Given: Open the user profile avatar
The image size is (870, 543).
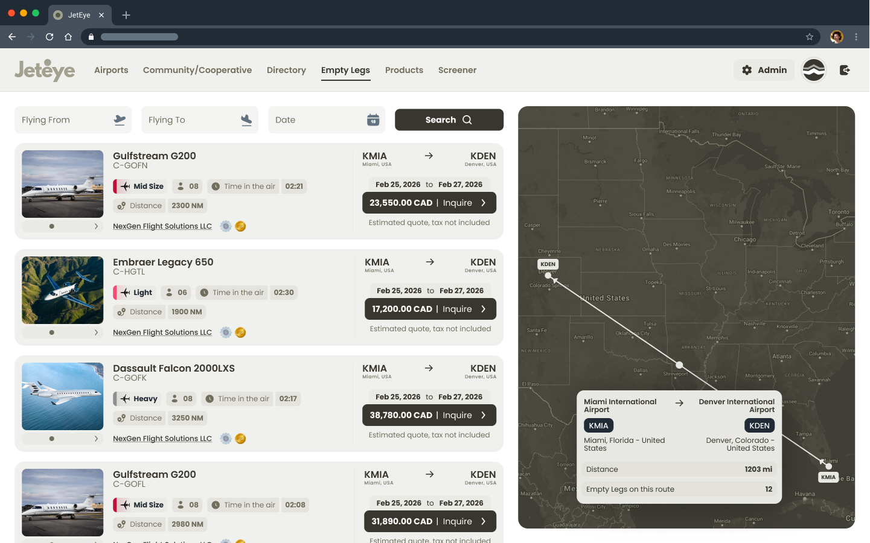Looking at the screenshot, I should (814, 70).
